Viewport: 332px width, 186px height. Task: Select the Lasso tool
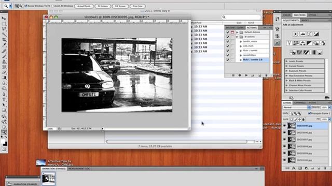click(x=4, y=29)
